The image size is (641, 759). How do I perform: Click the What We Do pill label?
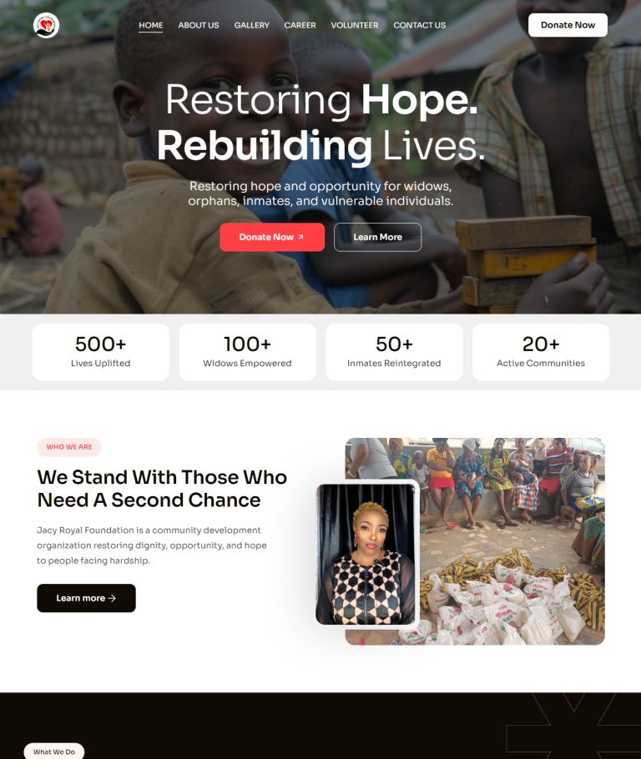point(54,751)
